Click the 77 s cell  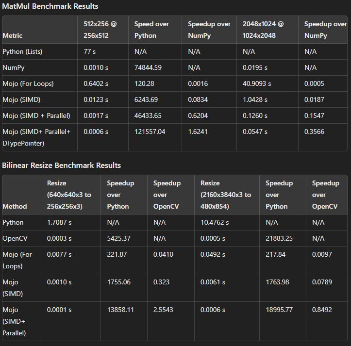click(x=91, y=51)
